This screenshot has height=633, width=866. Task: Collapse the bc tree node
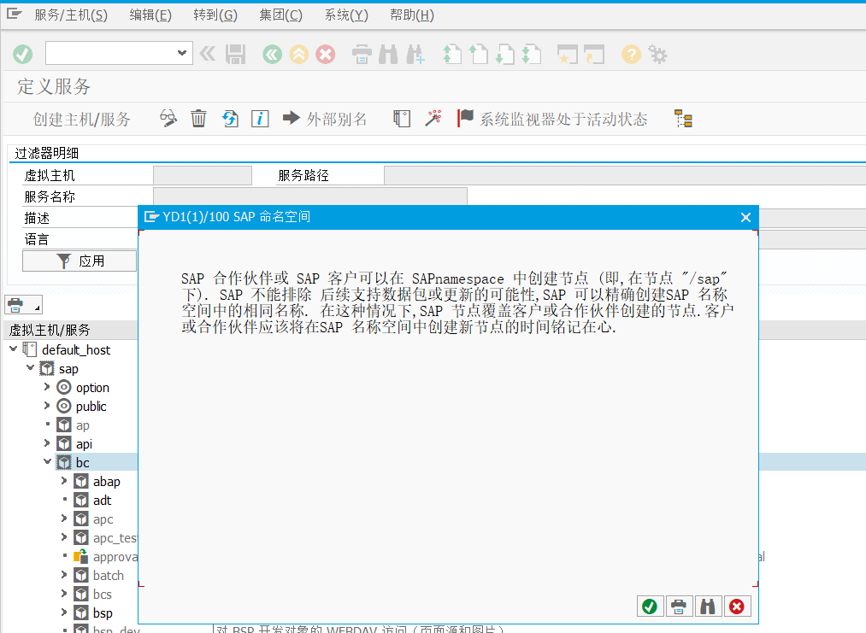pyautogui.click(x=48, y=461)
